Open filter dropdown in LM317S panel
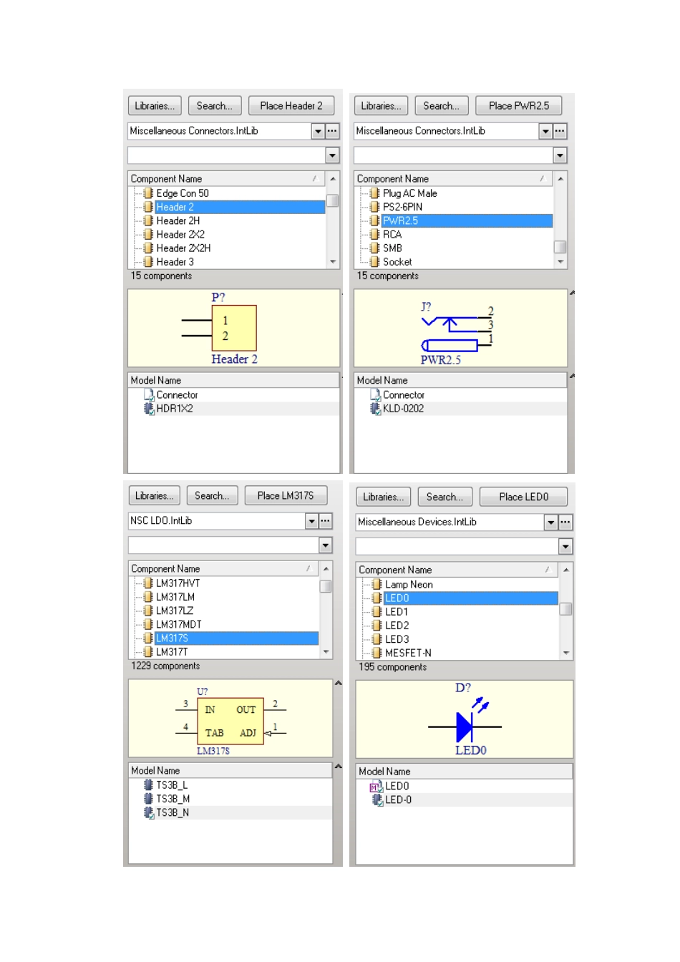Image resolution: width=680 pixels, height=962 pixels. coord(326,545)
